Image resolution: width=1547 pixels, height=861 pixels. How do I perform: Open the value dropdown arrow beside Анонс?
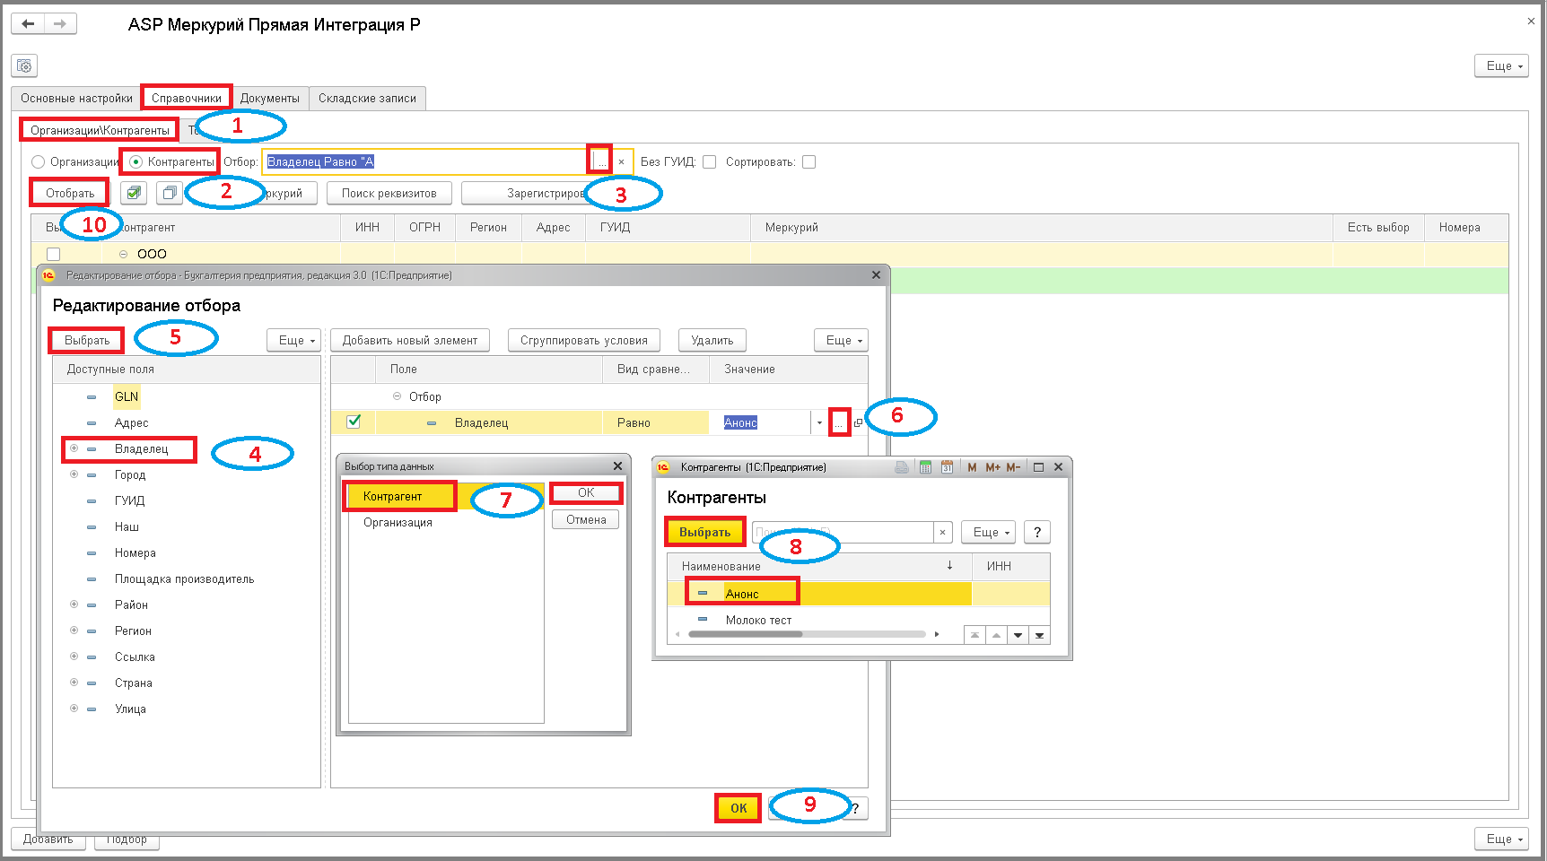click(x=819, y=423)
